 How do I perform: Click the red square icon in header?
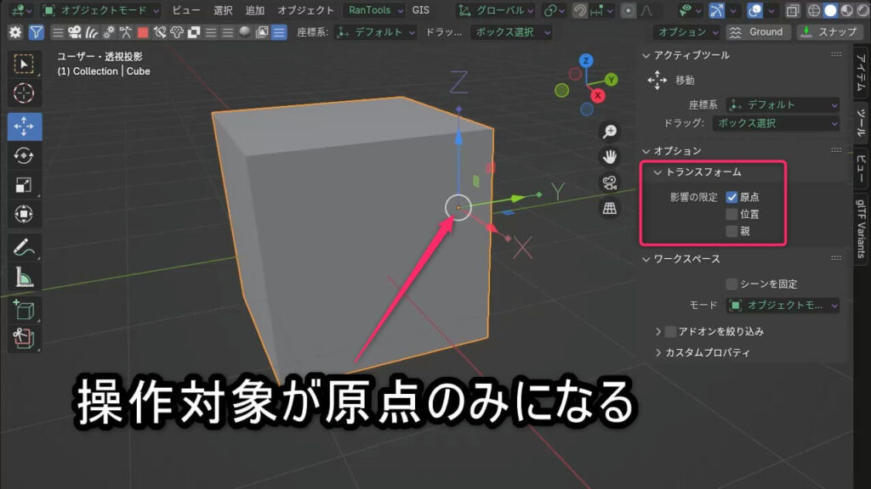pyautogui.click(x=143, y=32)
